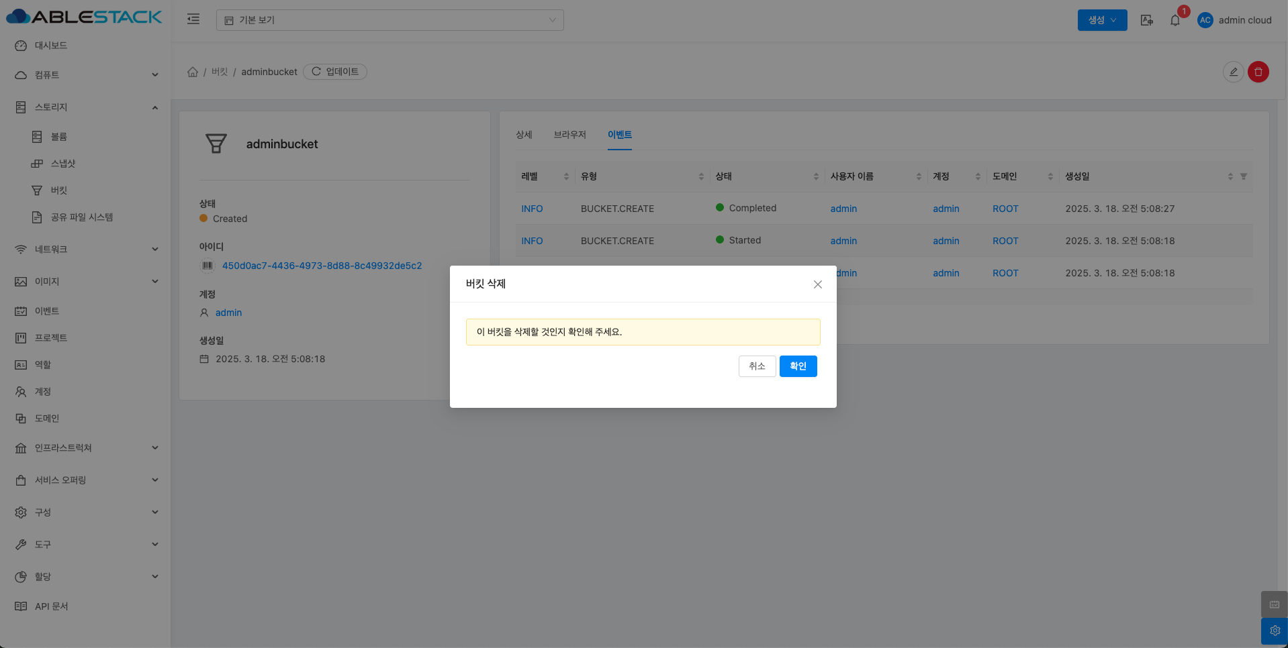Click the edit pencil icon
Image resolution: width=1288 pixels, height=648 pixels.
[x=1233, y=72]
